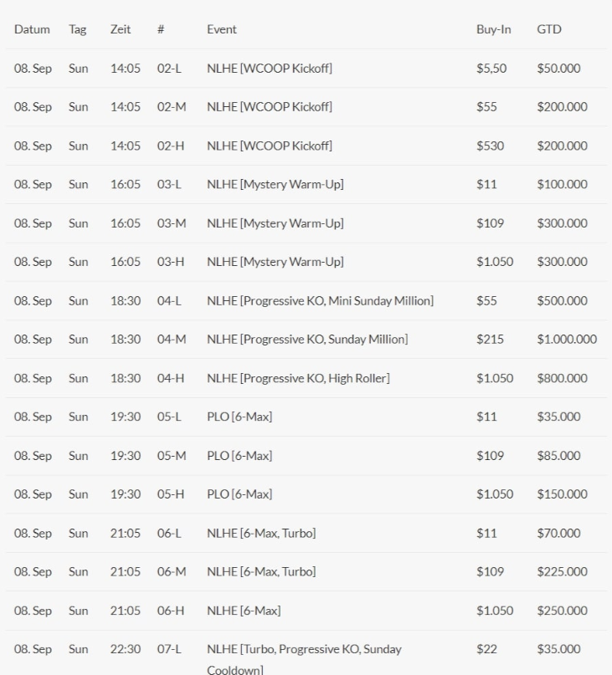
Task: Click the GTD column header
Action: pyautogui.click(x=549, y=29)
